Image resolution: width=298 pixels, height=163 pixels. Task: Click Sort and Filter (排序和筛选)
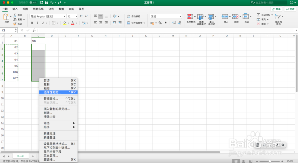278,19
